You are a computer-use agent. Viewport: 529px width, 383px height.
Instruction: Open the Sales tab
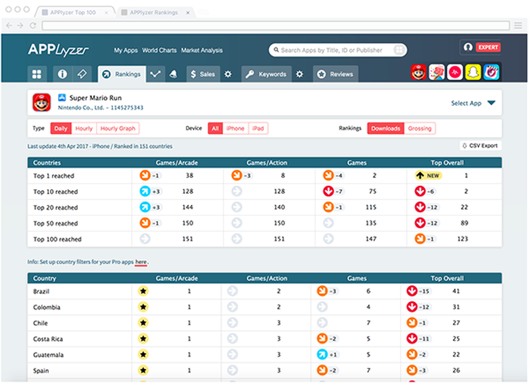tap(203, 74)
